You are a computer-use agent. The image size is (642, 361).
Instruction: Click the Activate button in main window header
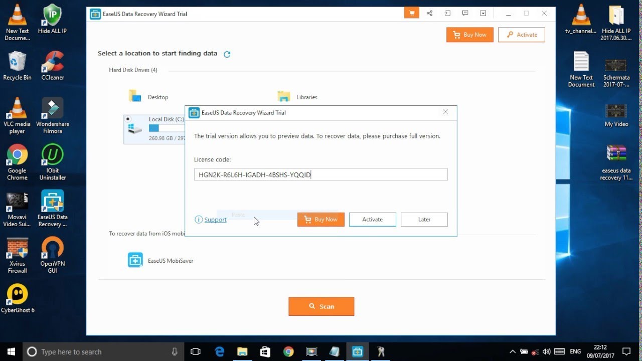[x=522, y=35]
